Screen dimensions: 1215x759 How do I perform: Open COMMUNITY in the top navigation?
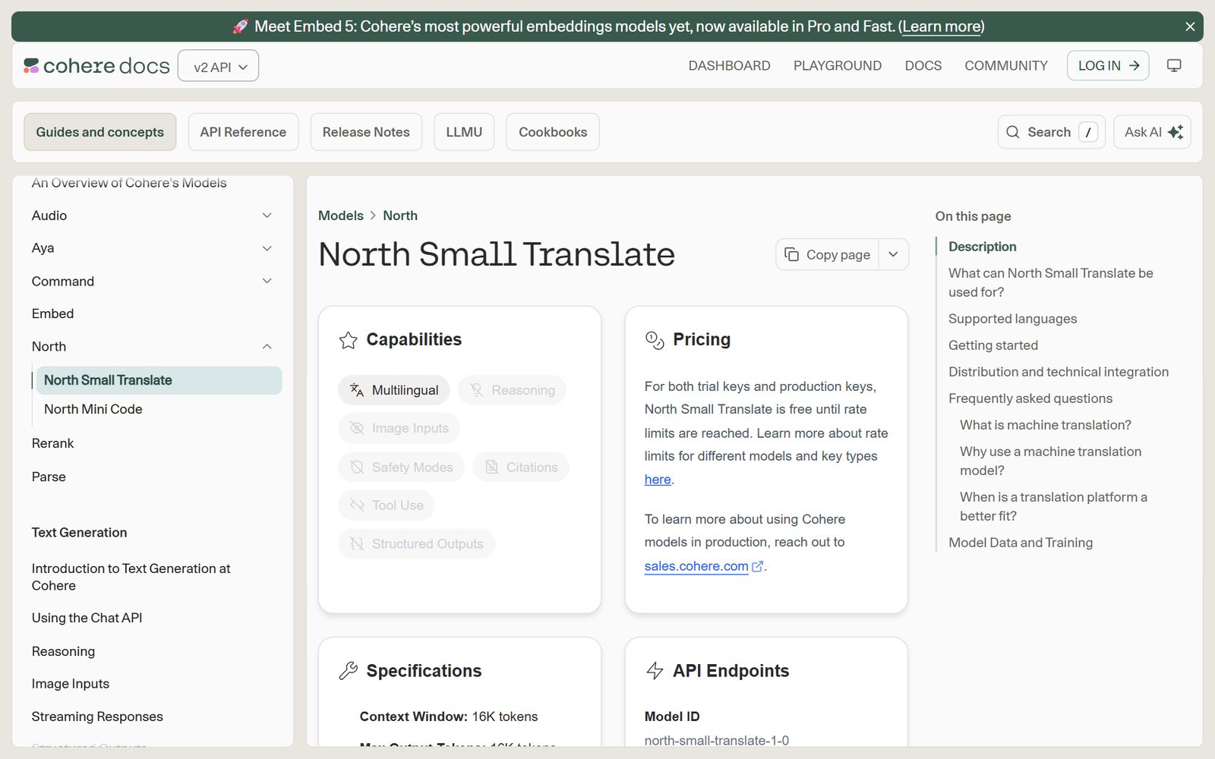click(x=1006, y=66)
